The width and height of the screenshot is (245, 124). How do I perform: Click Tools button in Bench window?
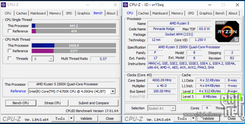click(60, 118)
